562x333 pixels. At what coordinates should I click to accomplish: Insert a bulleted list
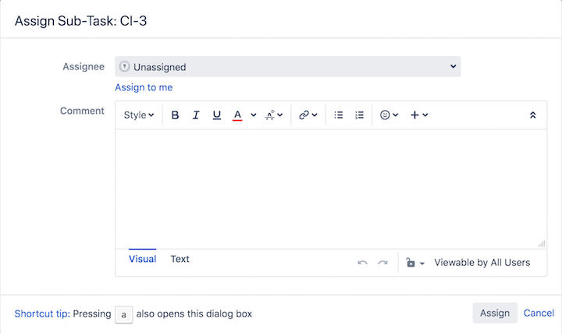pos(339,115)
